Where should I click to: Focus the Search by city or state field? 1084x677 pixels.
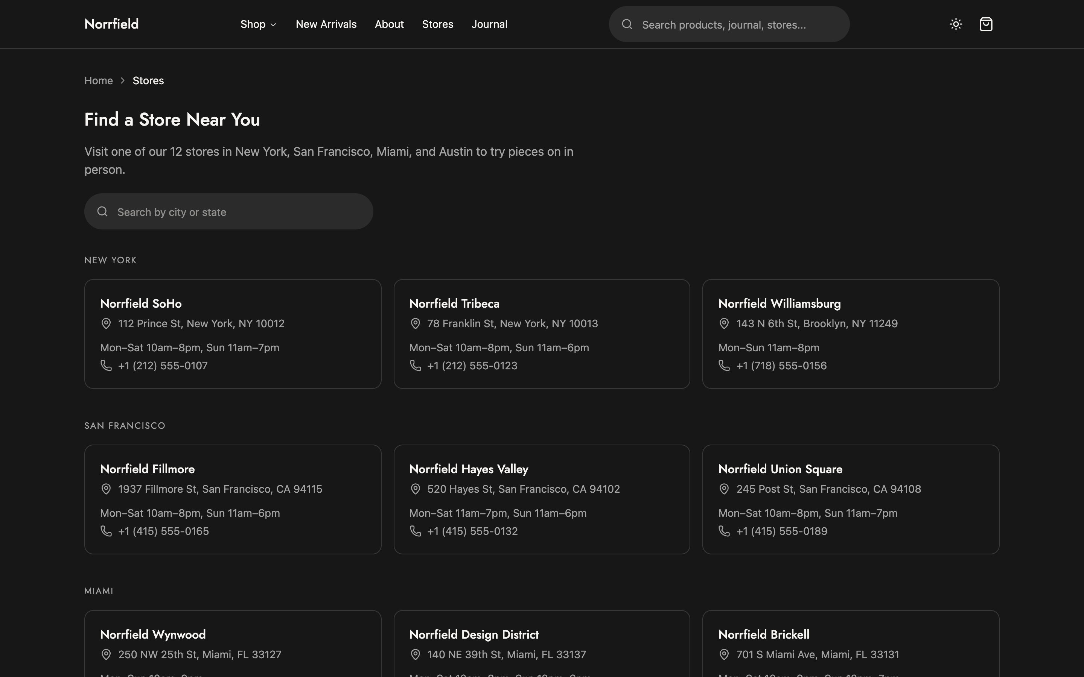(x=229, y=211)
